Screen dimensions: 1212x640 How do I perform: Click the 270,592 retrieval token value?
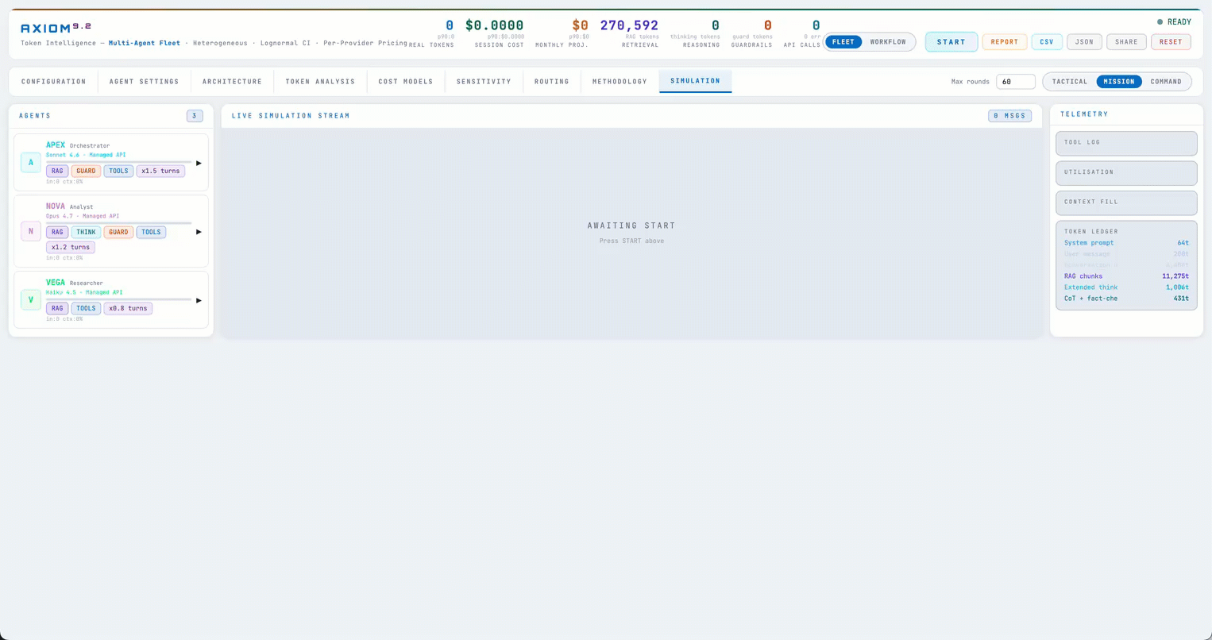629,25
